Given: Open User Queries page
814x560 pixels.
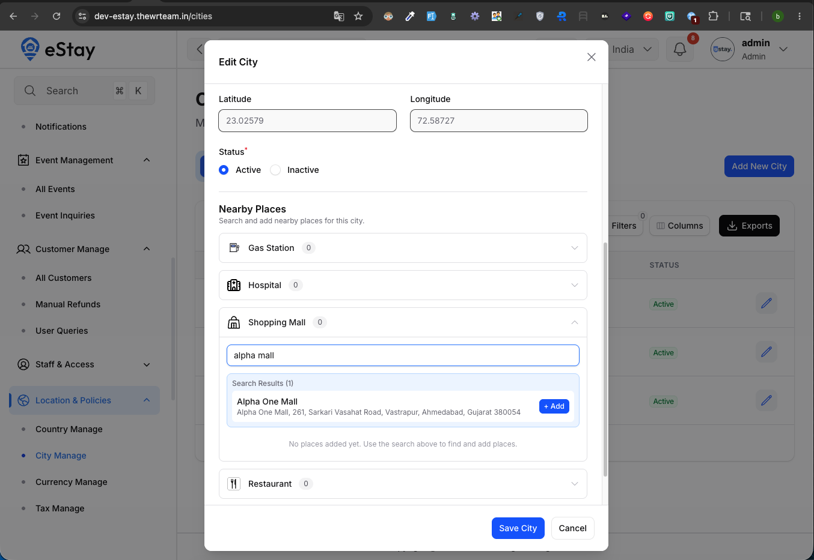Looking at the screenshot, I should click(61, 331).
